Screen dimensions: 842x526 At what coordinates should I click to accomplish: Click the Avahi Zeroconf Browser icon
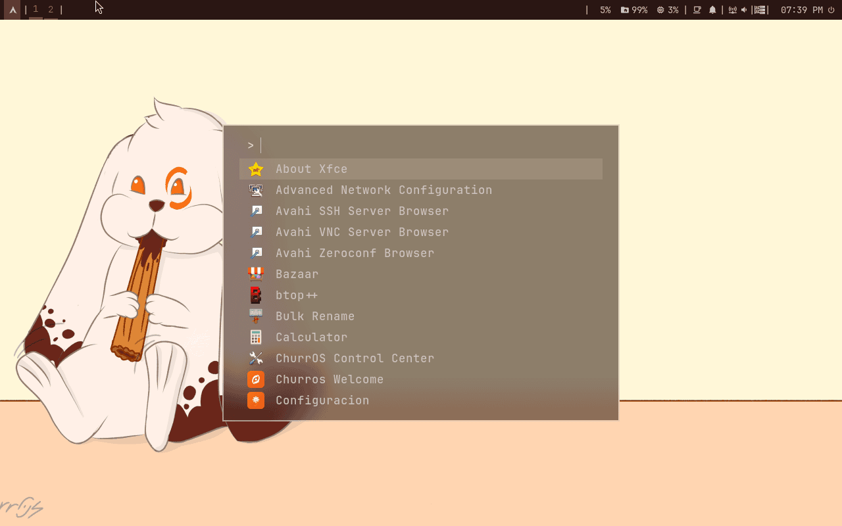(x=256, y=253)
